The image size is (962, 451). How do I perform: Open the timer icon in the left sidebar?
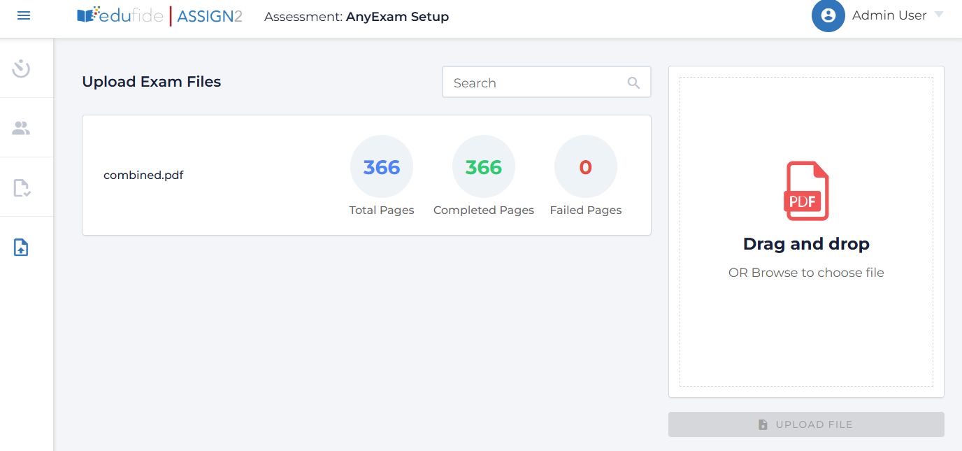point(20,68)
